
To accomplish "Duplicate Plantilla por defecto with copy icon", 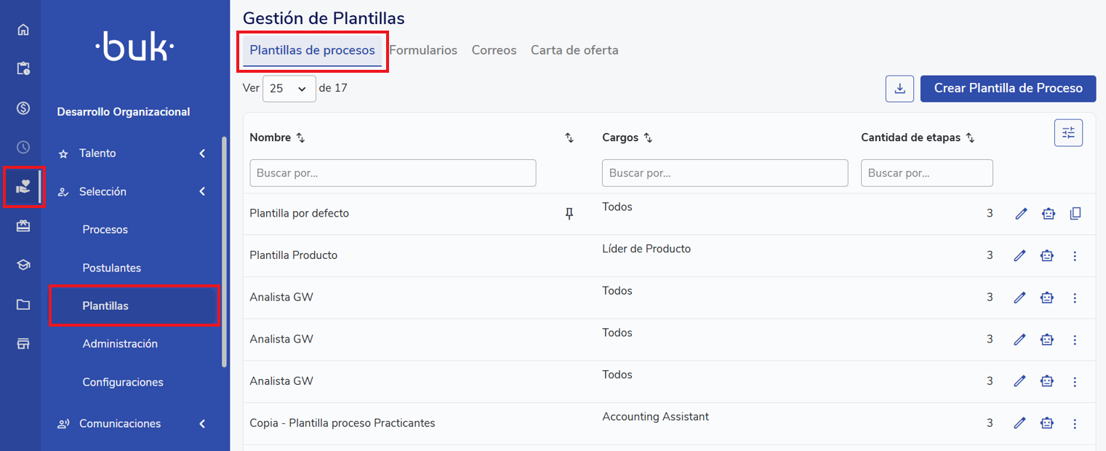I will pyautogui.click(x=1075, y=214).
